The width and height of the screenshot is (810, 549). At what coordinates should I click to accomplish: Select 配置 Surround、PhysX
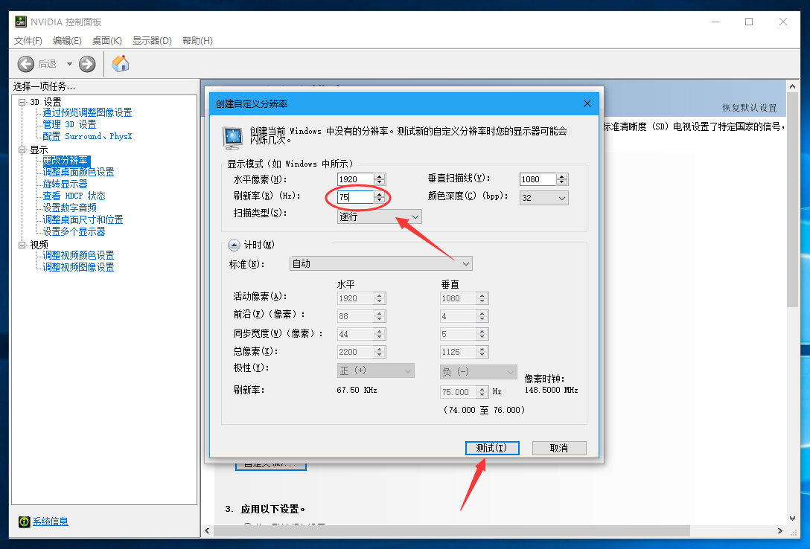(87, 136)
